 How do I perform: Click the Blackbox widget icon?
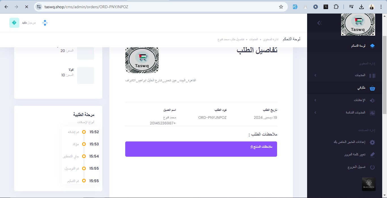(x=369, y=184)
